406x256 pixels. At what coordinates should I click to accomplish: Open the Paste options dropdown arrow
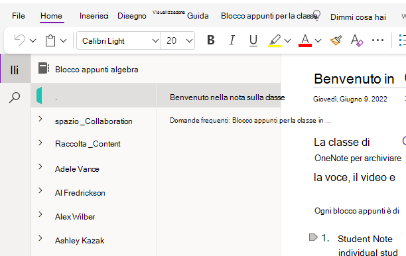pyautogui.click(x=64, y=40)
